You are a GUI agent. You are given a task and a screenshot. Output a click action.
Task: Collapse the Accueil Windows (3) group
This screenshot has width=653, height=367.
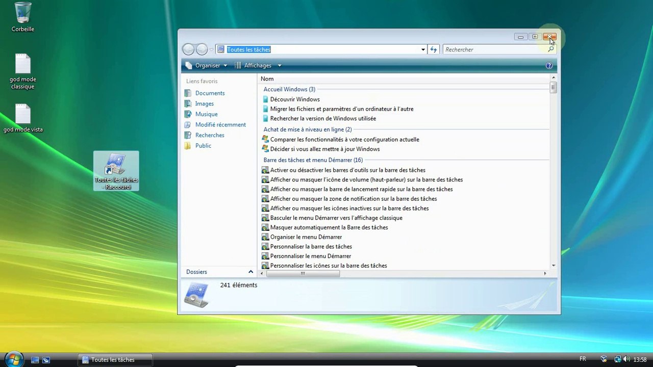(x=289, y=89)
